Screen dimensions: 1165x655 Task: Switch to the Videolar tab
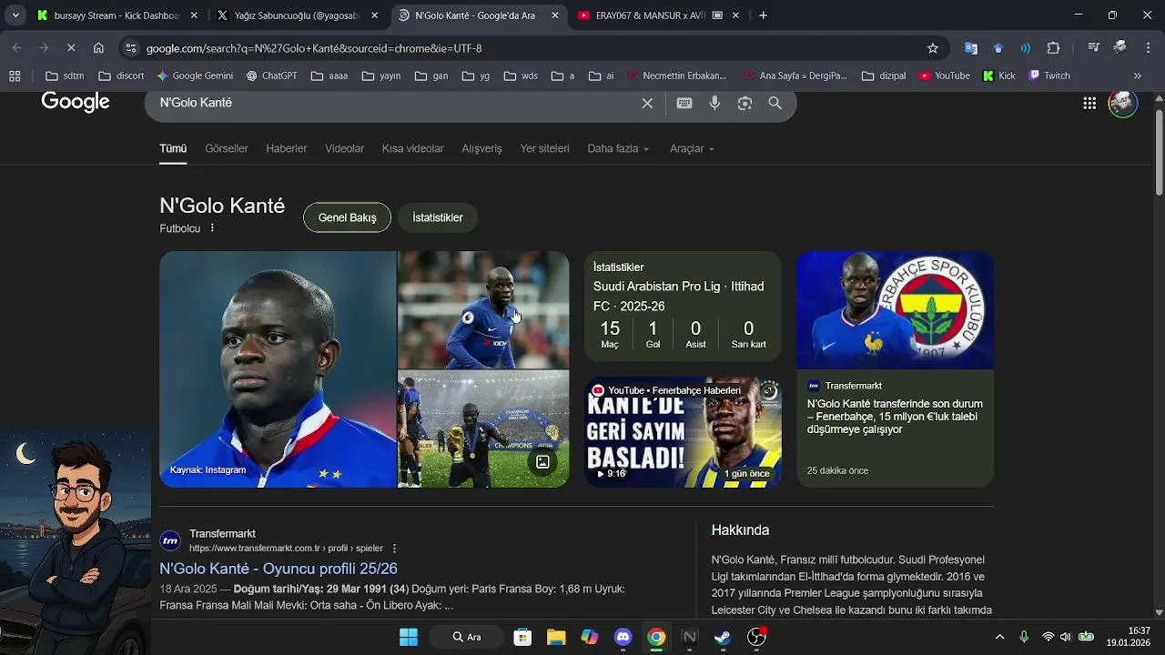pos(344,148)
